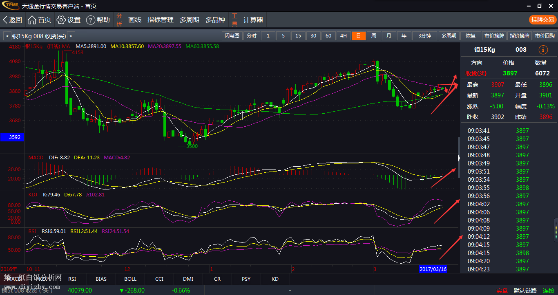Select the 30 minute period
Screen dimensions: 558x295
313,36
